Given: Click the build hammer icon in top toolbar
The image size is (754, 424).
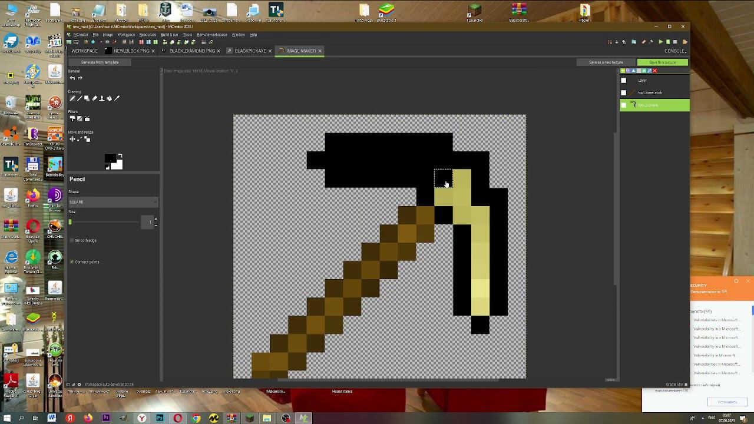Looking at the screenshot, I should (651, 42).
